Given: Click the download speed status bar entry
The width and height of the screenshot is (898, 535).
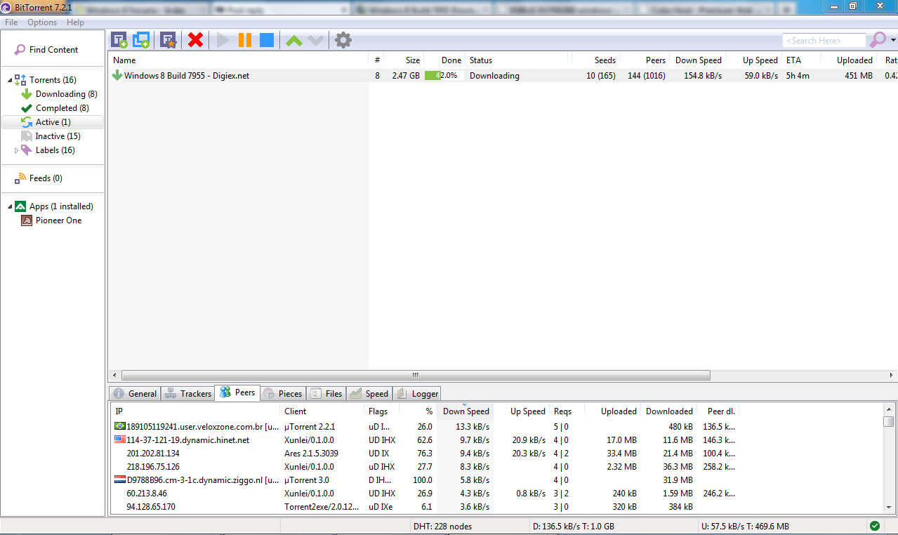Looking at the screenshot, I should (574, 527).
